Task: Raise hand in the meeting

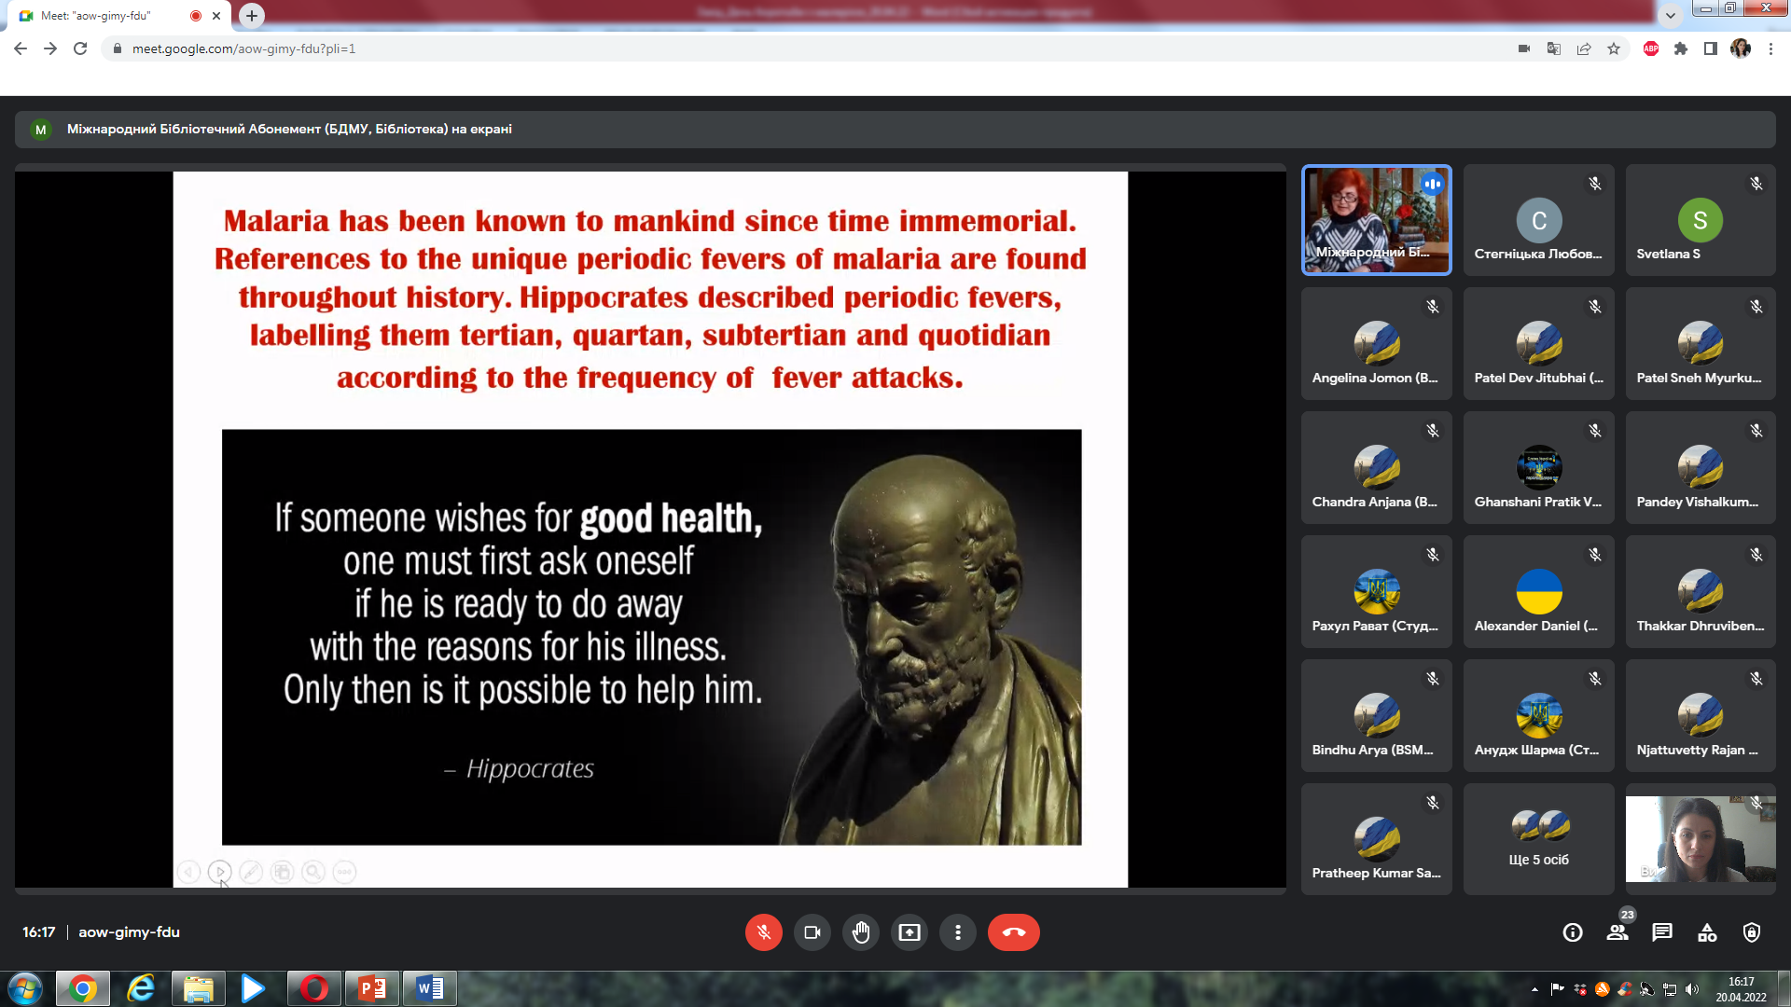Action: pos(860,932)
